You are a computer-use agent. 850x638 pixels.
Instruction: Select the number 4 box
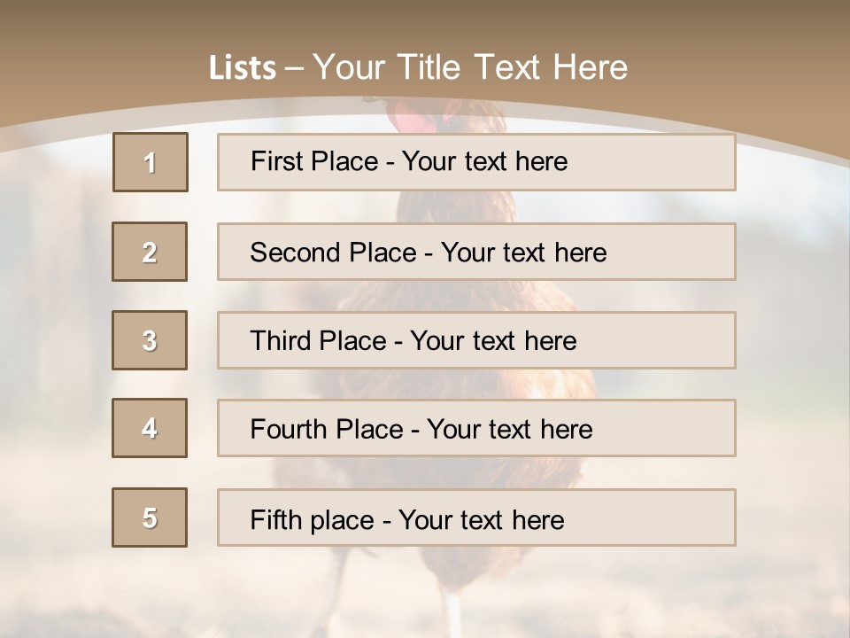[x=150, y=428]
